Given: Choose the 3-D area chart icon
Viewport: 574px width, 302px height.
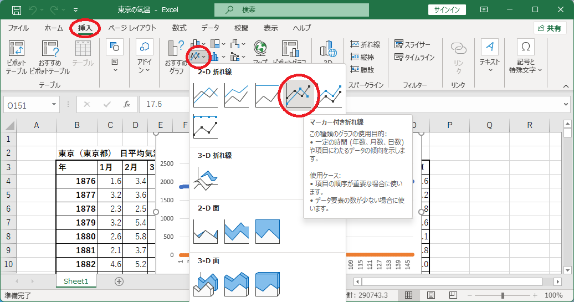Looking at the screenshot, I should (x=206, y=284).
